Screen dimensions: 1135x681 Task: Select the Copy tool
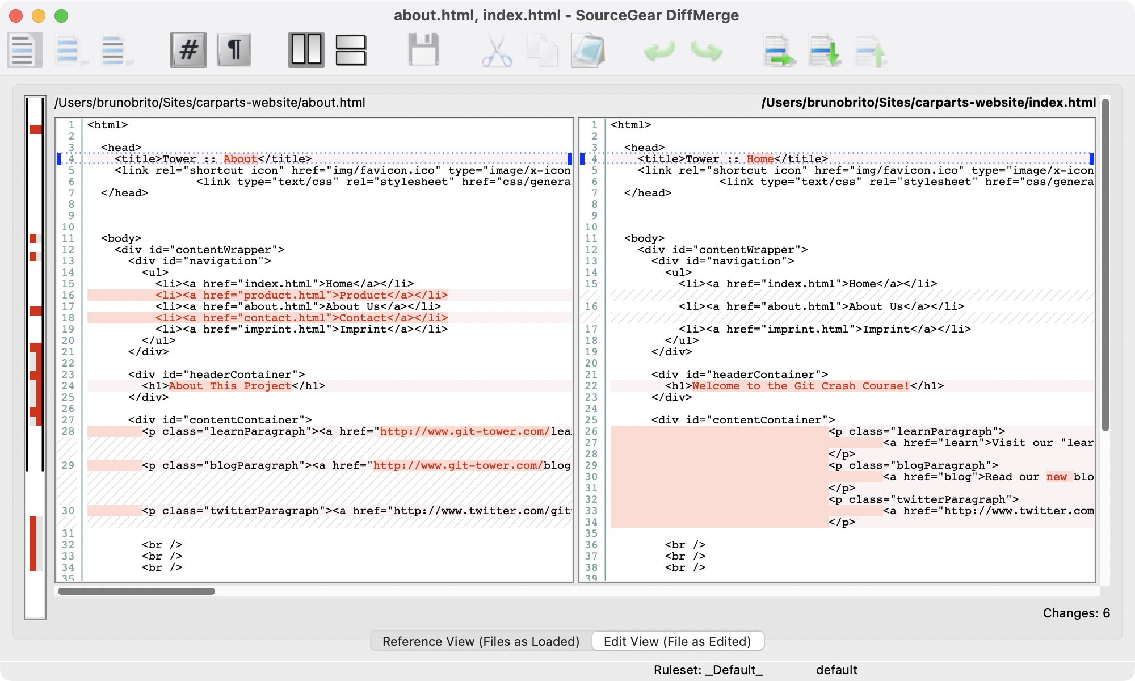coord(543,50)
